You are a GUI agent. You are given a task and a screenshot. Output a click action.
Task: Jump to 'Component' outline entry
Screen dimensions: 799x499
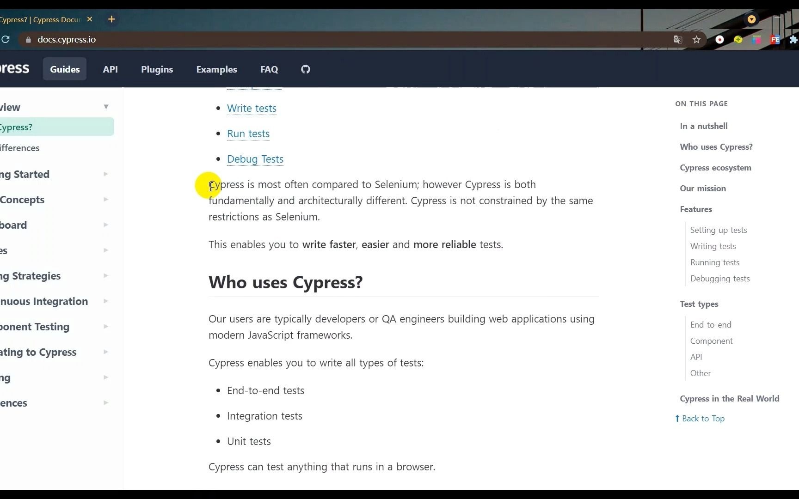click(711, 341)
